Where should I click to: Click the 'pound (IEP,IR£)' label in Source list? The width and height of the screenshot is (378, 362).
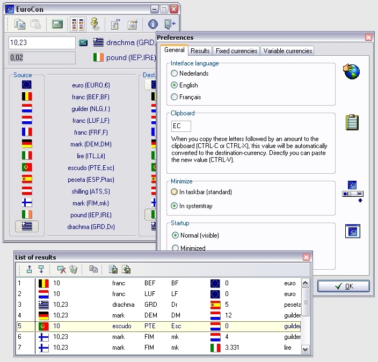(91, 215)
